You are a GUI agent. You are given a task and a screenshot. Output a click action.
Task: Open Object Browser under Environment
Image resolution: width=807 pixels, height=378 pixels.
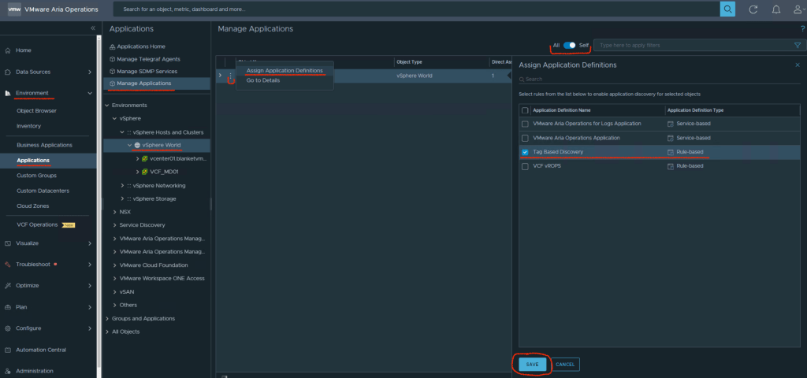pyautogui.click(x=36, y=110)
